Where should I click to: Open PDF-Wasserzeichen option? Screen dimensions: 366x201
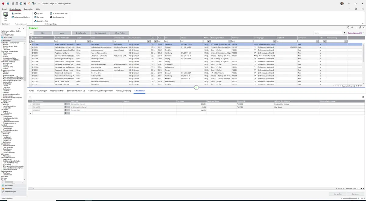59,13
